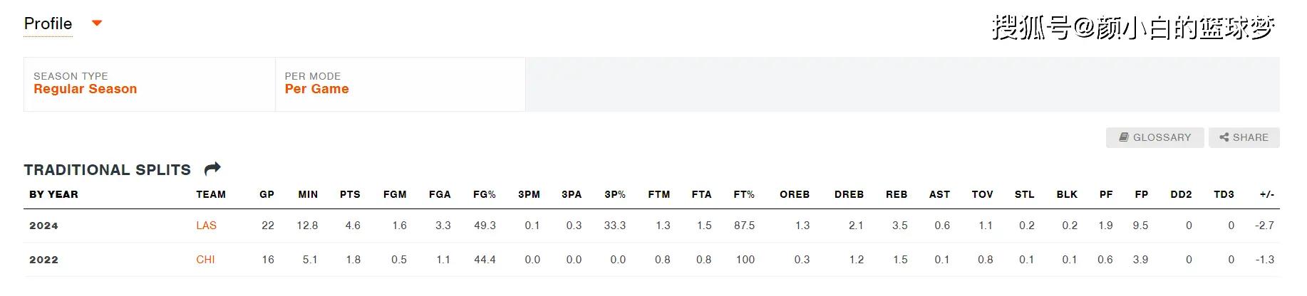The width and height of the screenshot is (1307, 296).
Task: Open the Profile dropdown arrow
Action: 97,23
